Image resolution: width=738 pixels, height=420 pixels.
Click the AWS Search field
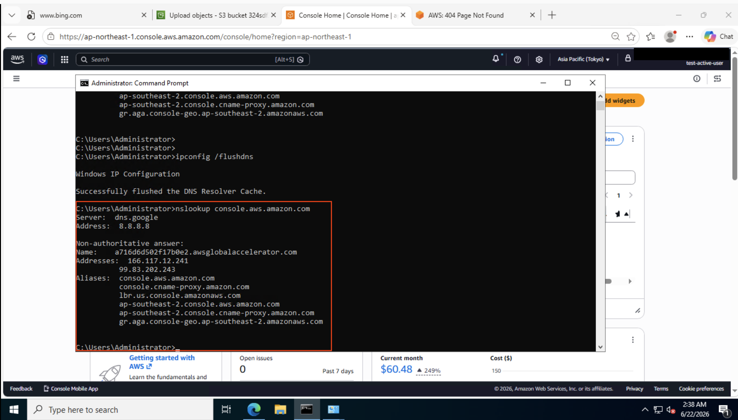pos(192,60)
